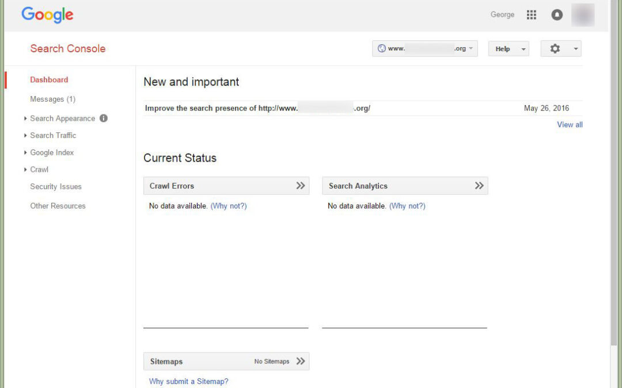Click the 'May 26, 2016' message date
This screenshot has height=388, width=622.
[546, 108]
